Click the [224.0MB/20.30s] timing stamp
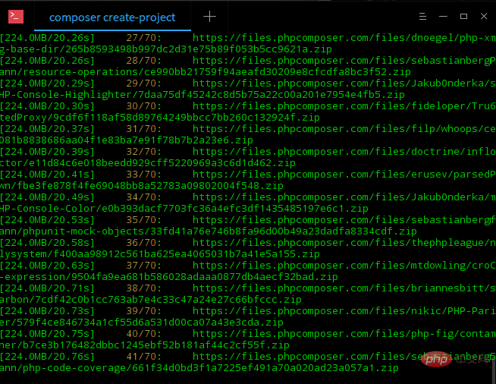The image size is (496, 384). pos(47,106)
